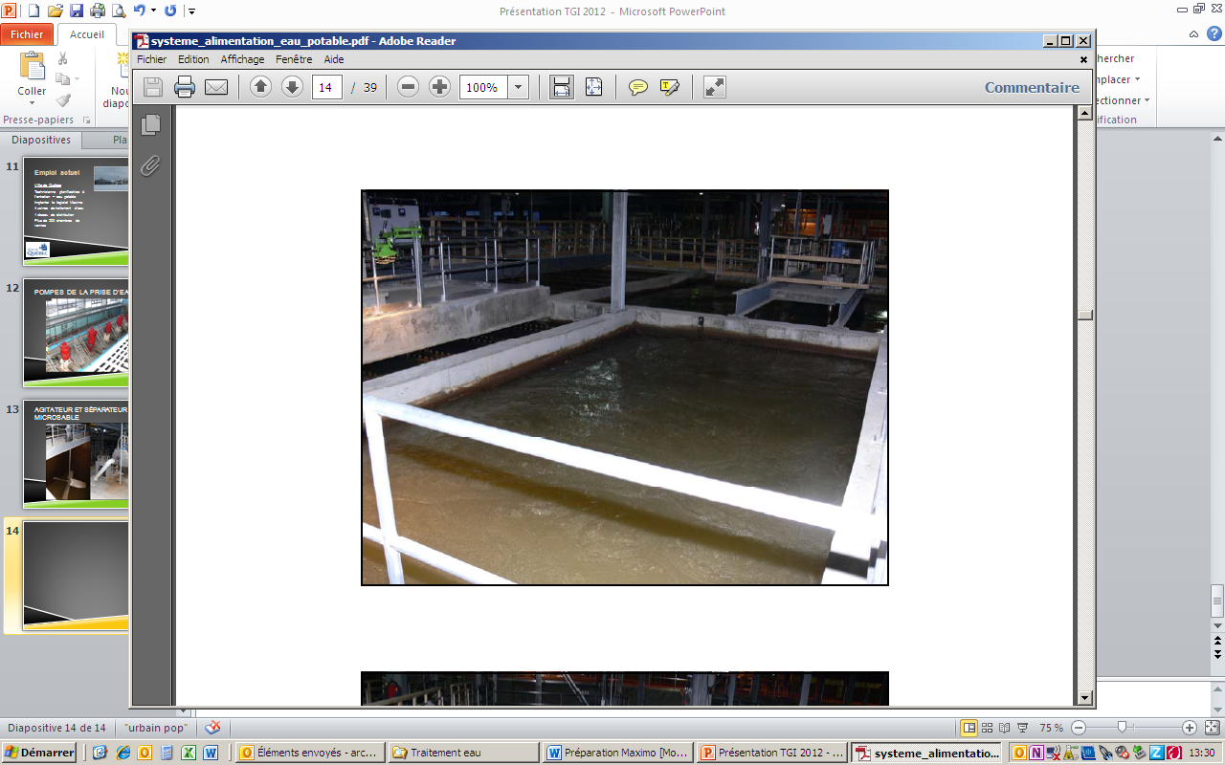1225x765 pixels.
Task: Open Edition menu in Adobe Reader
Action: pyautogui.click(x=193, y=59)
